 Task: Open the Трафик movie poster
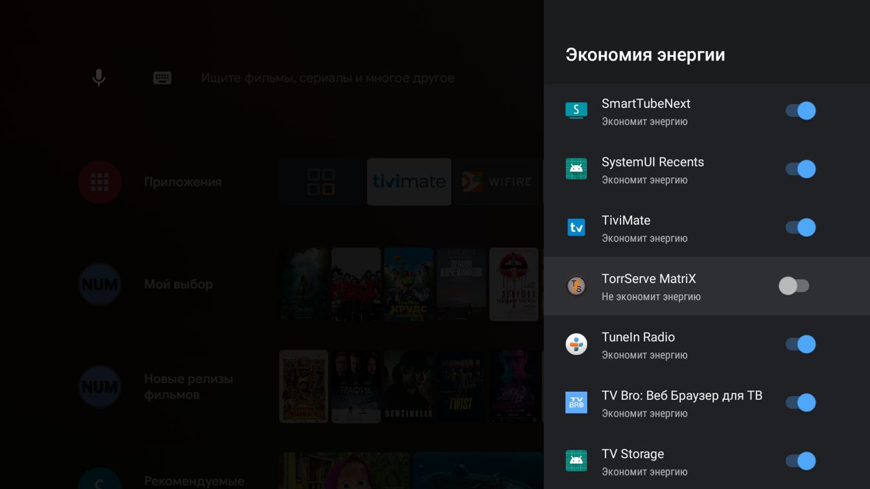356,386
